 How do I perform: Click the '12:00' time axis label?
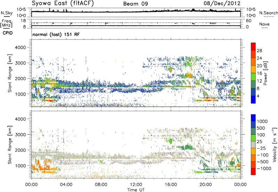click(x=136, y=185)
